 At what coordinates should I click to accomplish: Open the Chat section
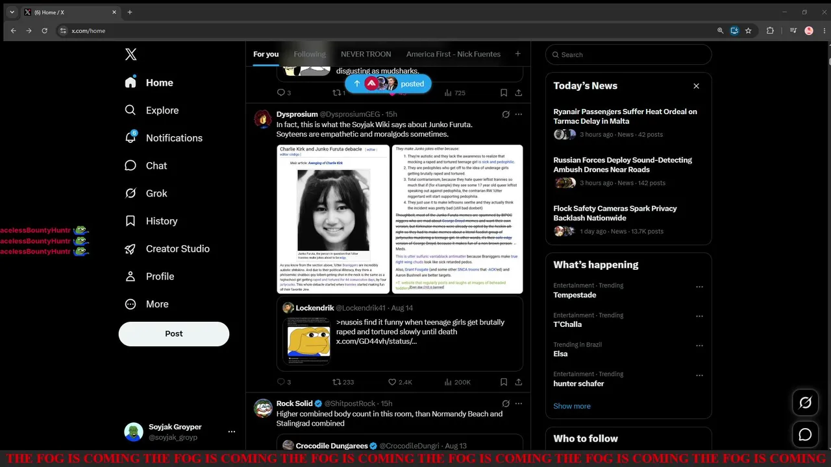point(146,165)
